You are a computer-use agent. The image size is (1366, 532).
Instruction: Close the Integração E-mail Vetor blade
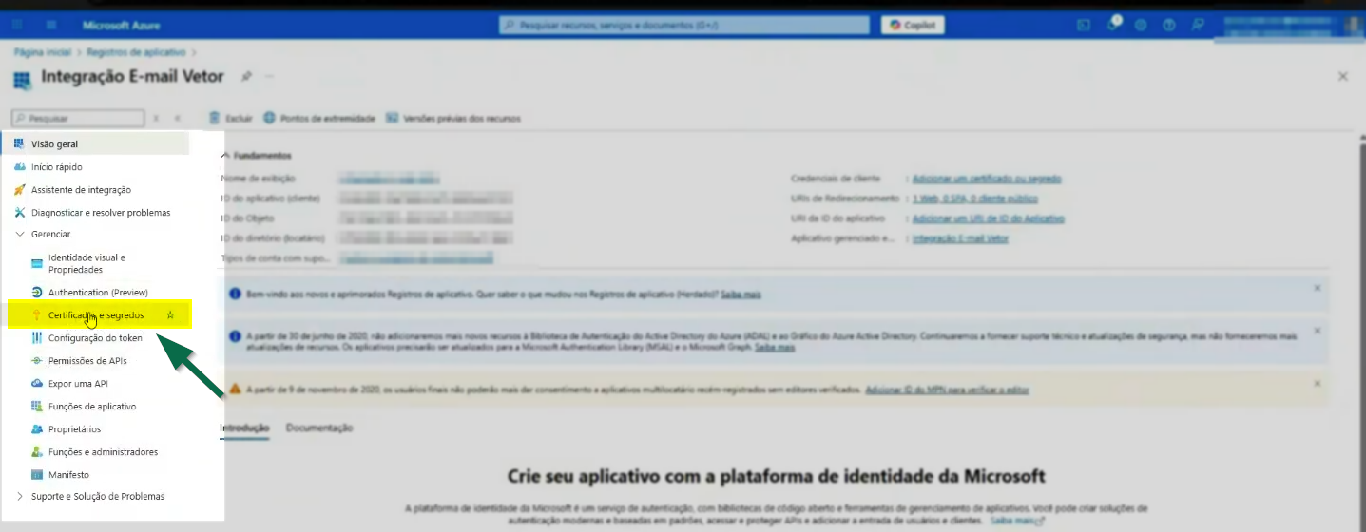pos(1342,77)
